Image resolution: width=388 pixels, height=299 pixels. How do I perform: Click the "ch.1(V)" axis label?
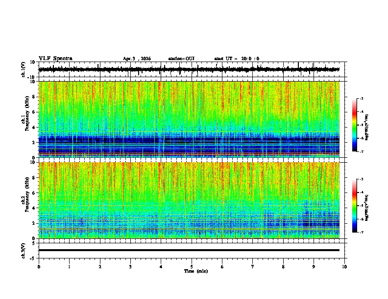click(x=24, y=69)
